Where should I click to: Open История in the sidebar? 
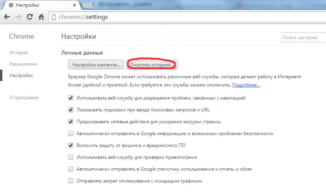coord(19,53)
